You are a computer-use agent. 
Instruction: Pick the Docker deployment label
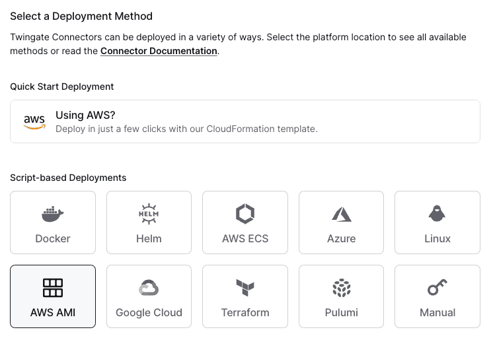[x=52, y=238]
